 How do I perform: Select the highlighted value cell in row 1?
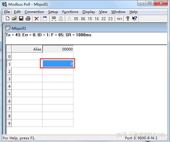coord(58,64)
